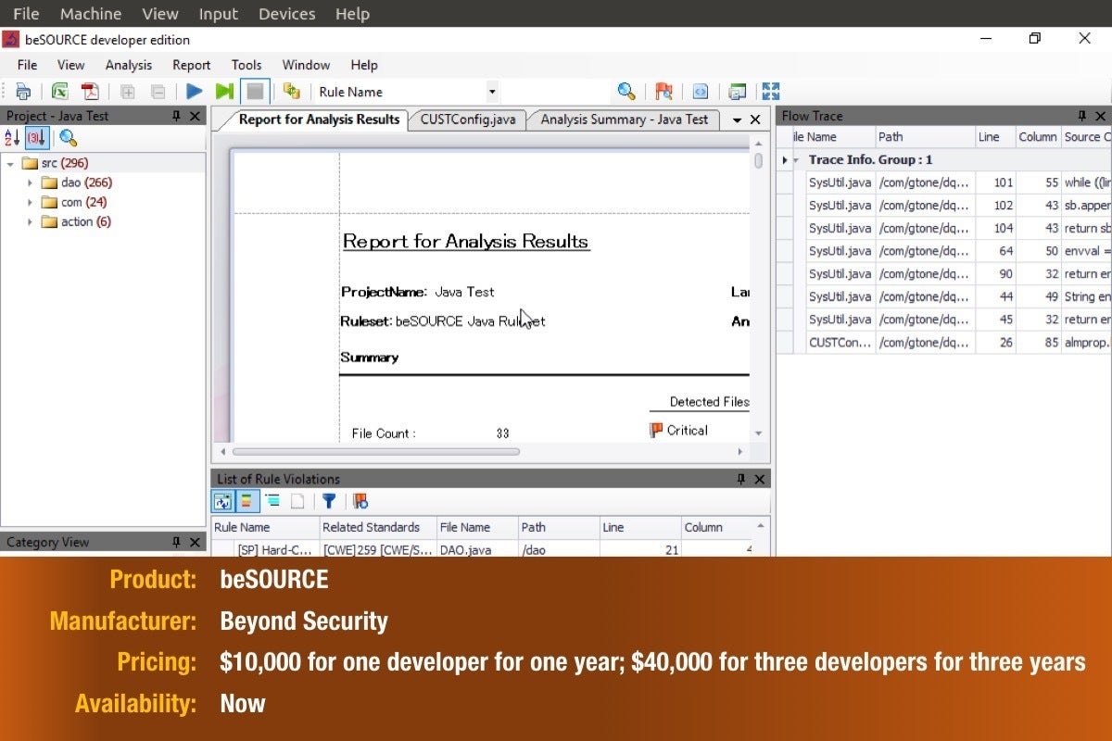This screenshot has width=1112, height=741.
Task: Click the magnifier search icon in main toolbar
Action: click(626, 92)
